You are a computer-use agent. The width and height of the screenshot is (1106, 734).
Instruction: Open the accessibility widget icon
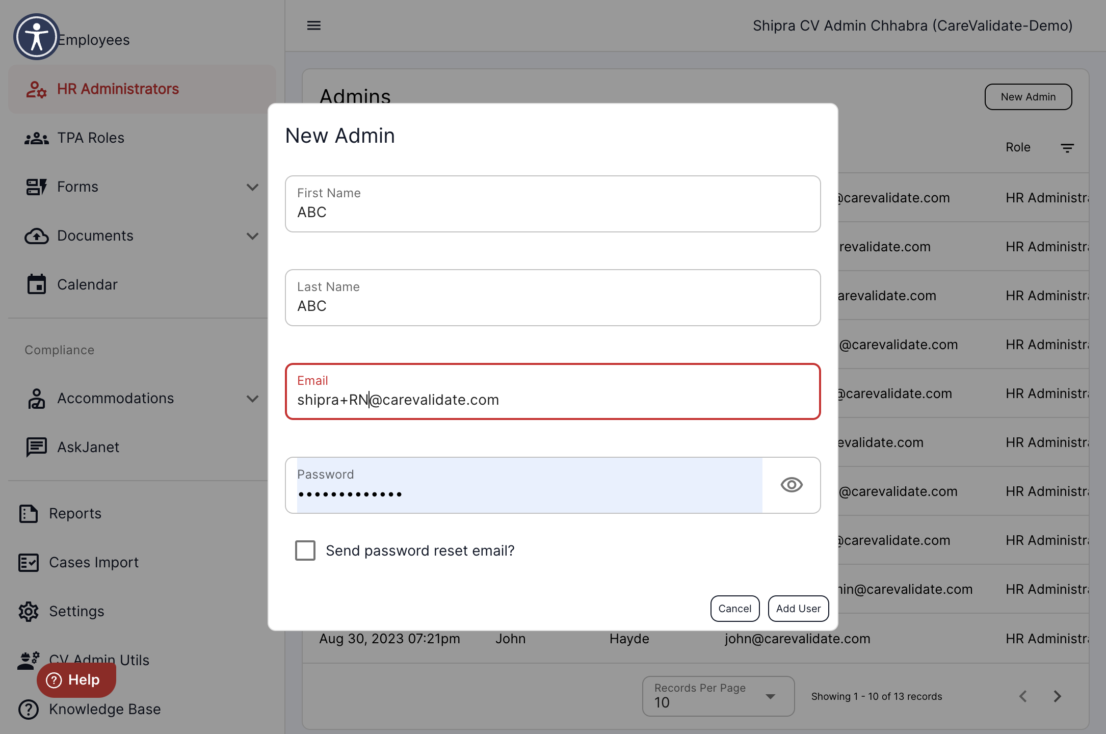36,37
